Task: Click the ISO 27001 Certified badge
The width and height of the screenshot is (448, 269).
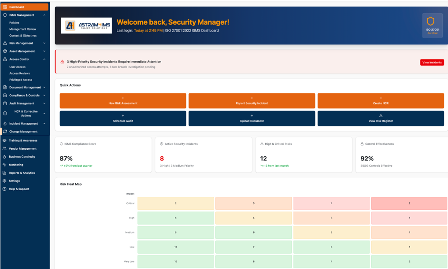Action: (x=432, y=26)
